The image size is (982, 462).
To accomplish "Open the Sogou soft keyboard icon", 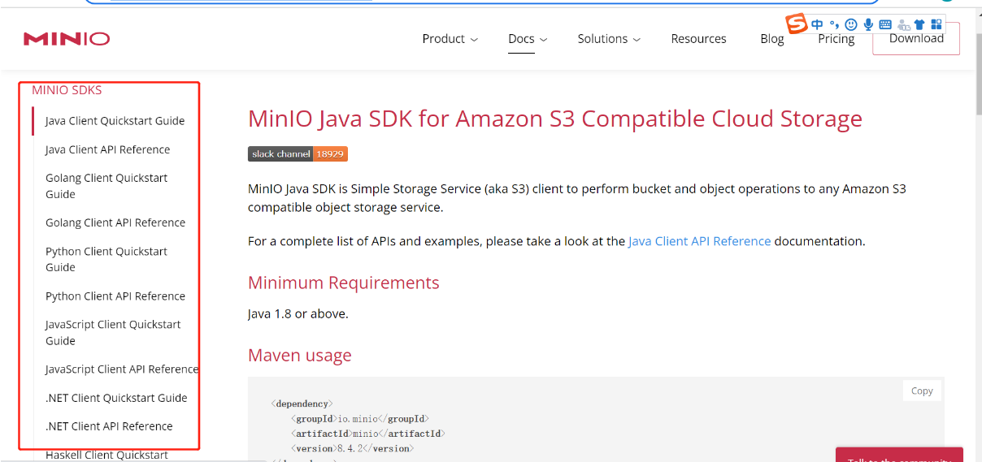I will click(885, 24).
